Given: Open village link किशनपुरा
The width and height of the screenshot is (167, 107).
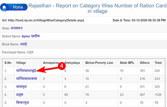Looking at the screenshot, I should (22, 102).
